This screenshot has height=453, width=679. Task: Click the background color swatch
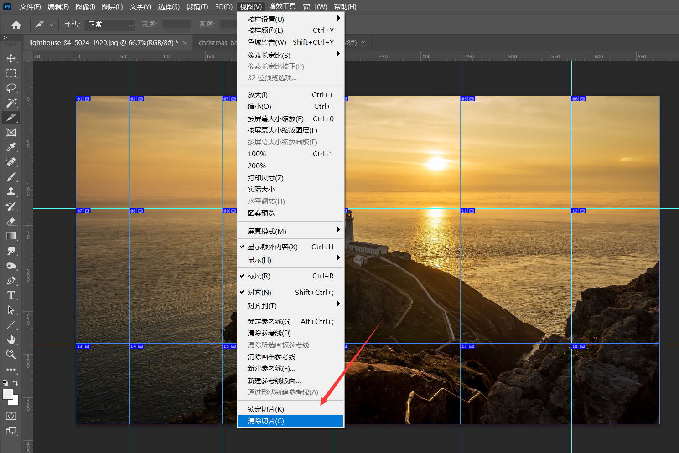15,402
